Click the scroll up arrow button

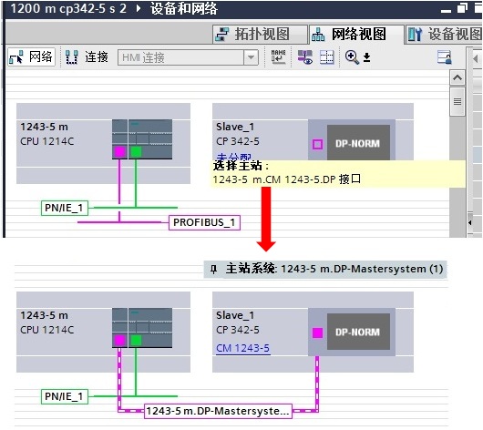pyautogui.click(x=457, y=77)
